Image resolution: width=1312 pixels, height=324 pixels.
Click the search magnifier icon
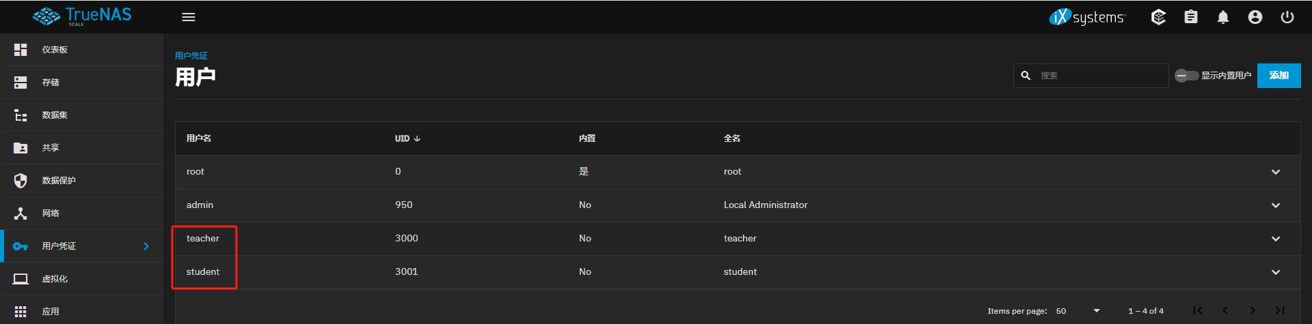(x=1026, y=76)
